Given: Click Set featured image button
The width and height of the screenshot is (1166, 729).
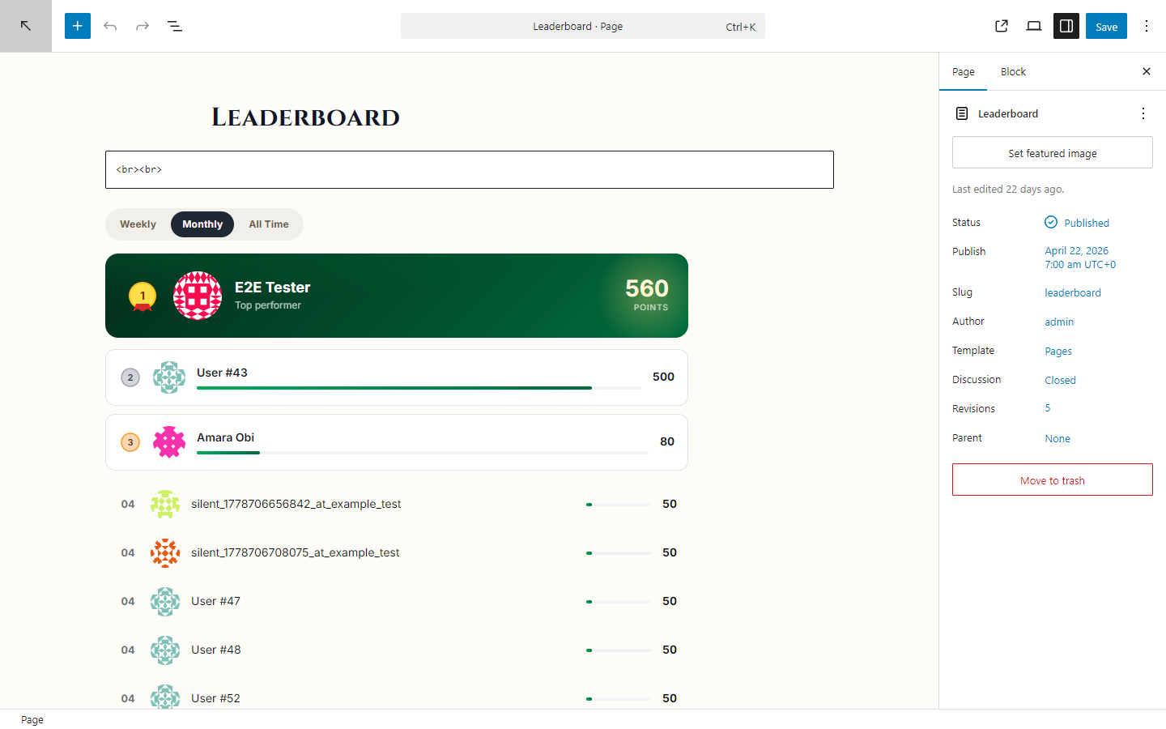Looking at the screenshot, I should [x=1053, y=152].
